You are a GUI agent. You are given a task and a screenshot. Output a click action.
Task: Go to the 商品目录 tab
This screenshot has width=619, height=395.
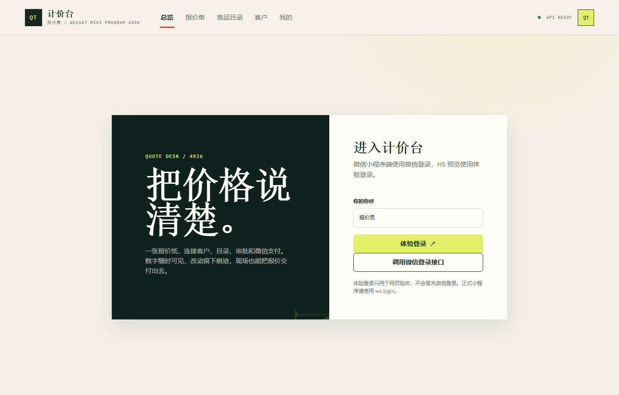coord(230,18)
